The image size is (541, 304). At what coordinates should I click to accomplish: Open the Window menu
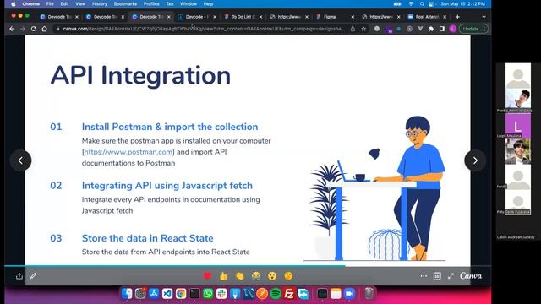(189, 3)
